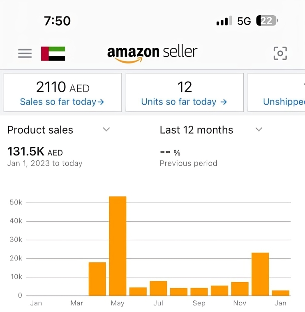This screenshot has height=312, width=305.
Task: Tap arrow next to Sales so far today
Action: 101,102
